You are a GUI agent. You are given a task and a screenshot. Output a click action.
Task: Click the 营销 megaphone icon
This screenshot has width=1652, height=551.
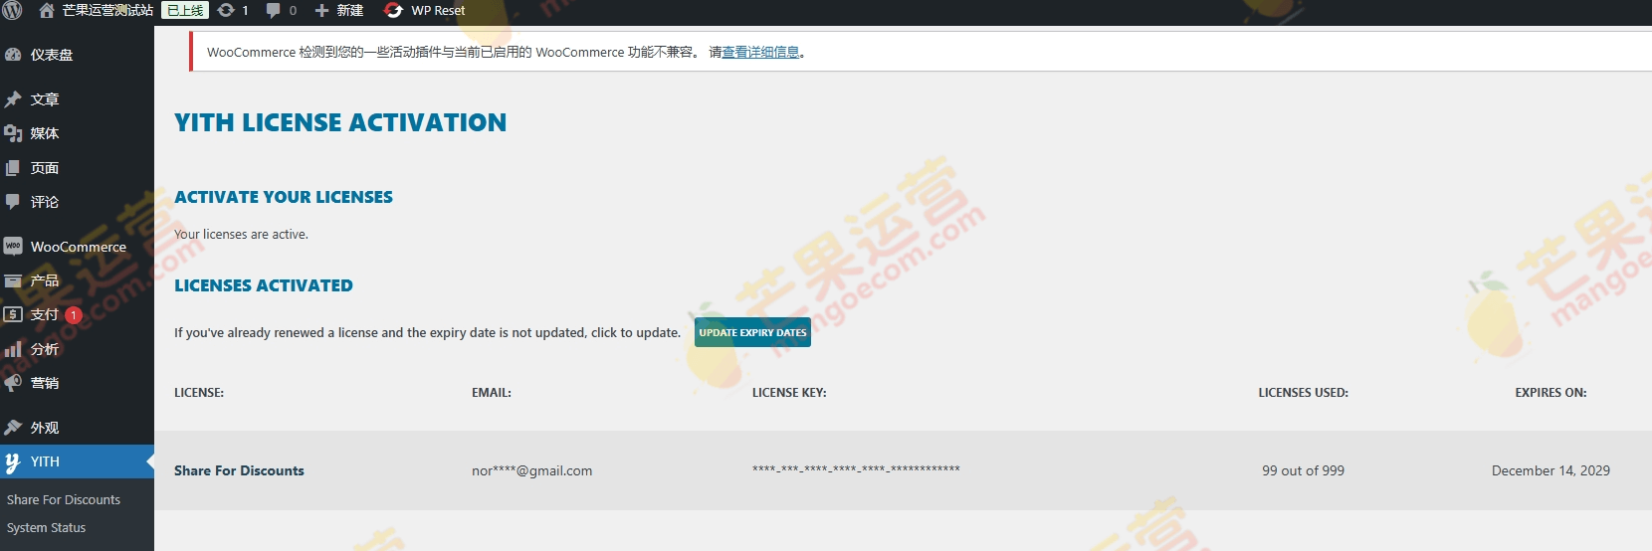click(x=13, y=383)
